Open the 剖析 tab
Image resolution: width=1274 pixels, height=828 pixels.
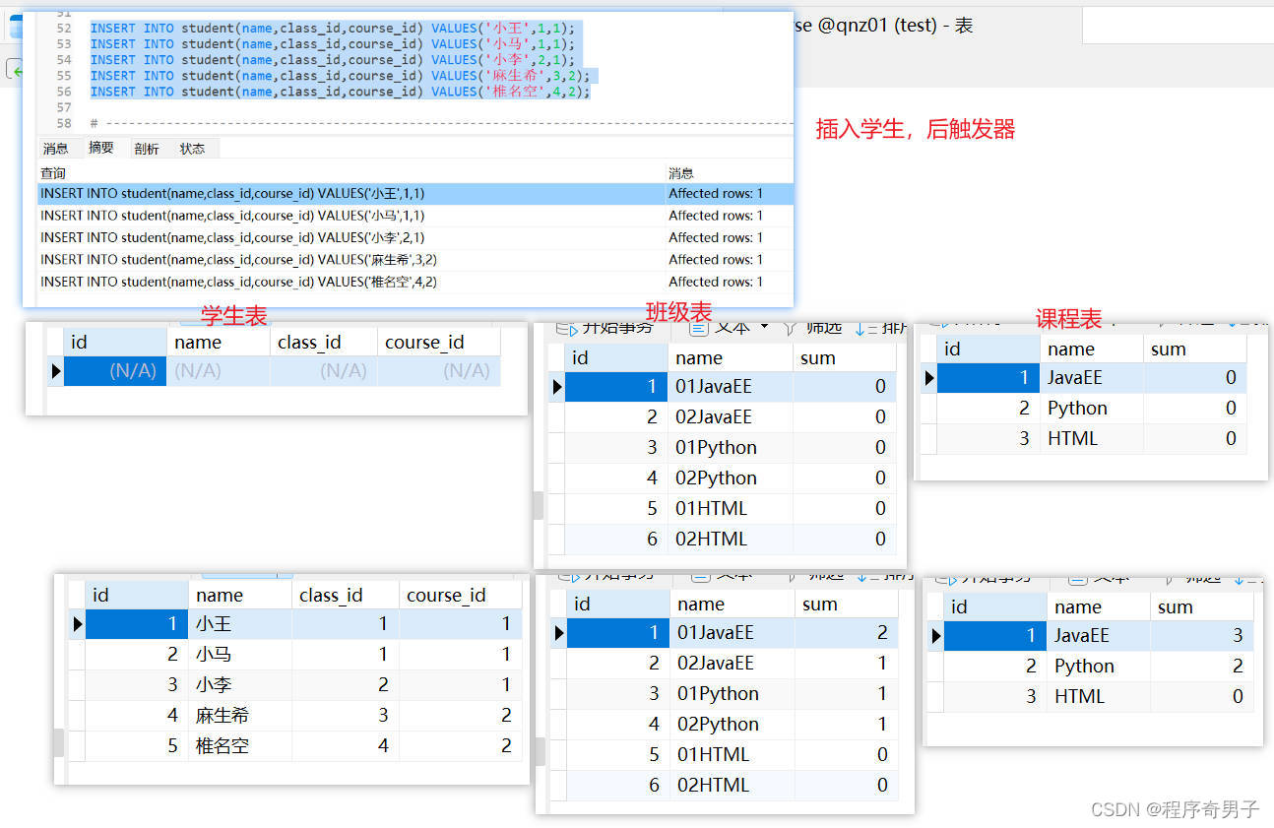click(x=147, y=149)
